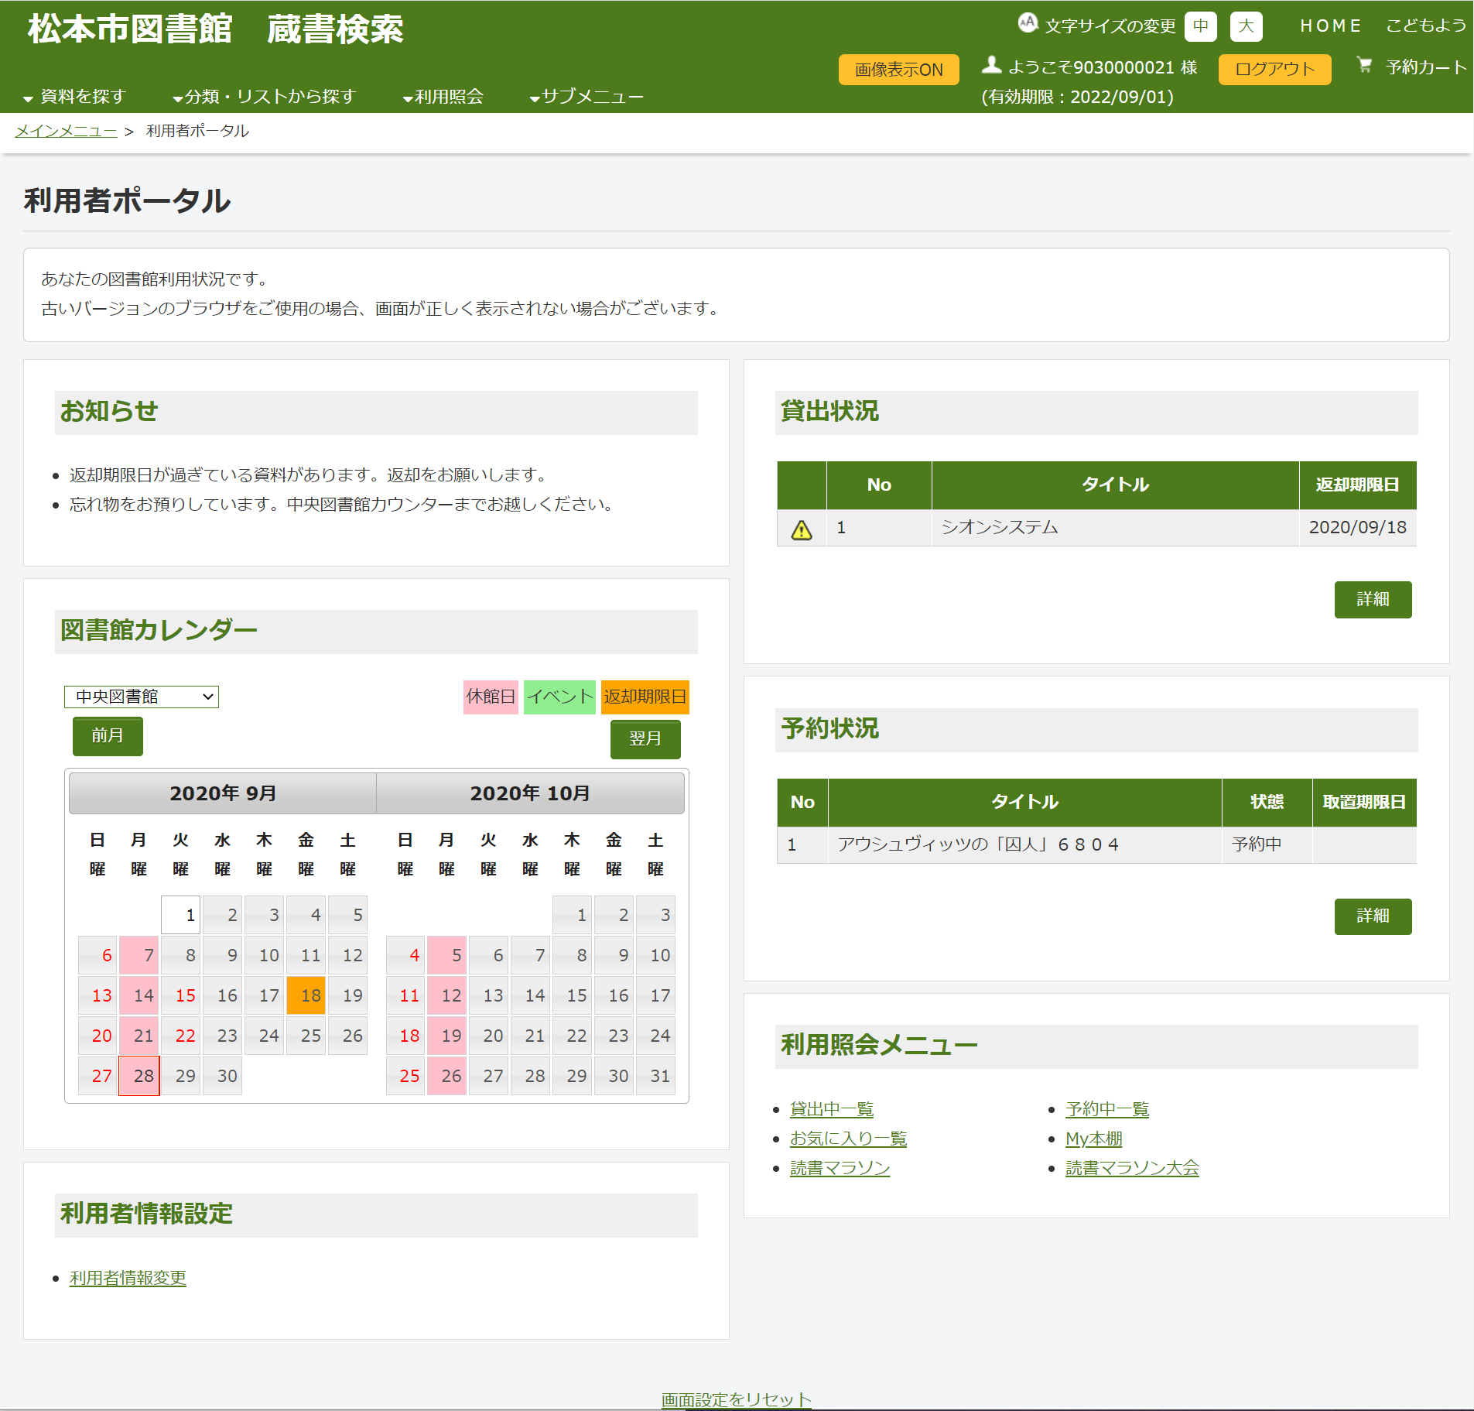Click 画面設定をリセット link

coord(736,1399)
